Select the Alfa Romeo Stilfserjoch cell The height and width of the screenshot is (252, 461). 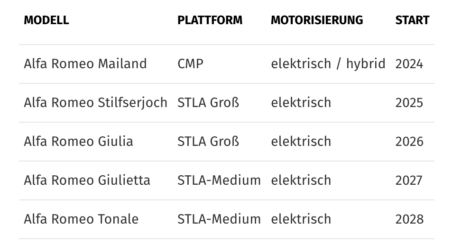95,103
